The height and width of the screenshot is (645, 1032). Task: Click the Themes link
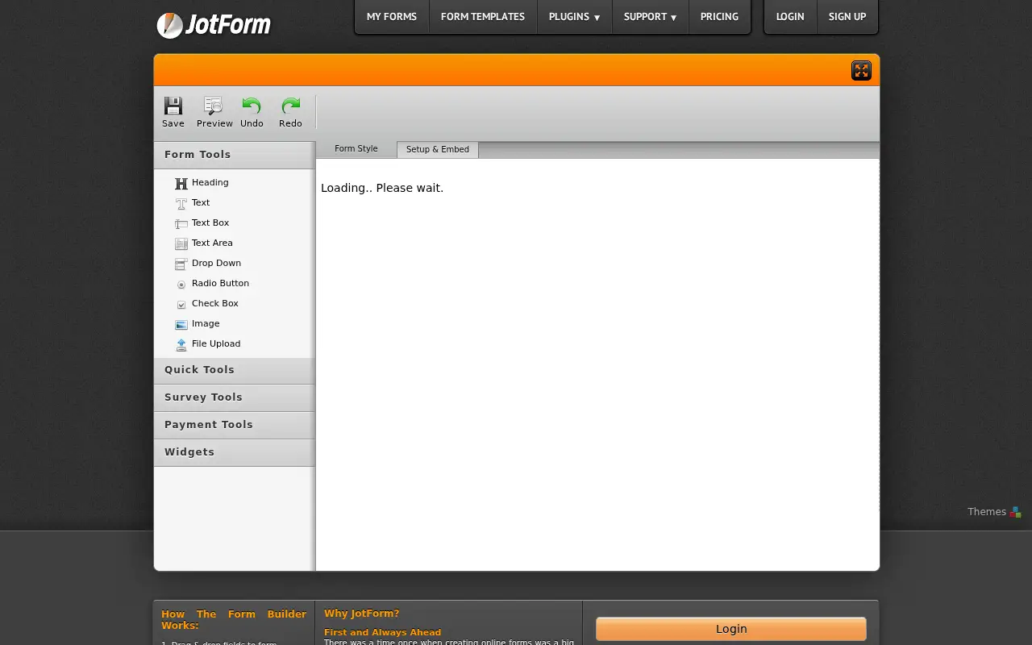click(987, 512)
